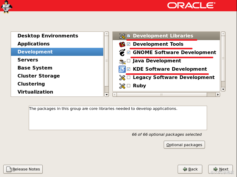Image resolution: width=237 pixels, height=177 pixels.
Task: Click the category list scroll-down arrow
Action: point(106,95)
